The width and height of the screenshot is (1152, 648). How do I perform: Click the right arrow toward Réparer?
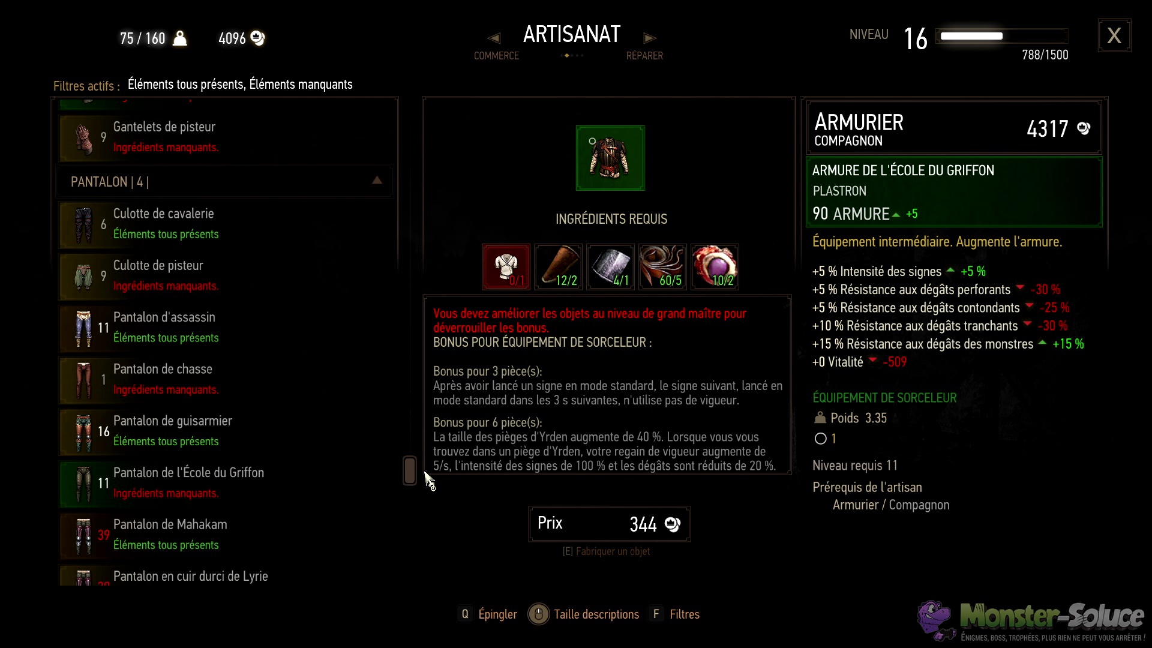[650, 38]
